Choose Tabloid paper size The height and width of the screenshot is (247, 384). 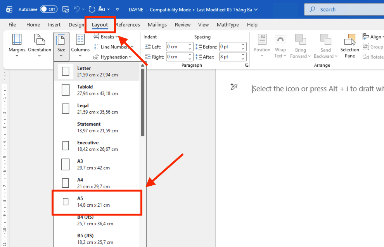click(97, 90)
